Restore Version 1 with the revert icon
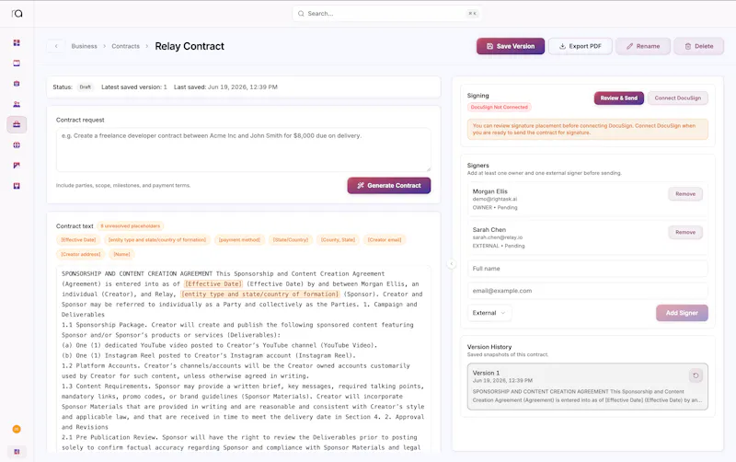The width and height of the screenshot is (736, 462). click(x=696, y=375)
